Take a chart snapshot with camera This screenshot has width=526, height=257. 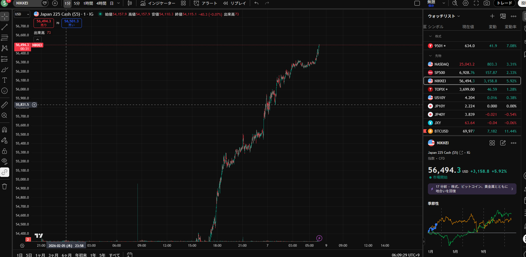click(x=487, y=3)
